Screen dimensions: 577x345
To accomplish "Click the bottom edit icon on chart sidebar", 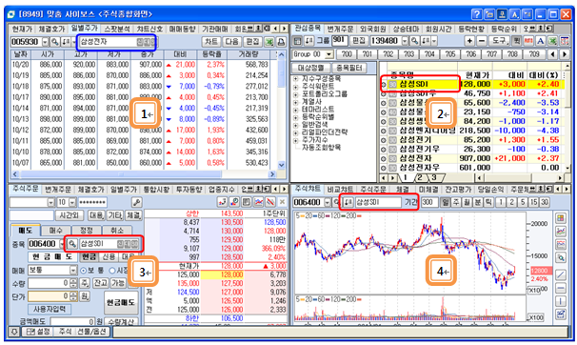I will 561,315.
